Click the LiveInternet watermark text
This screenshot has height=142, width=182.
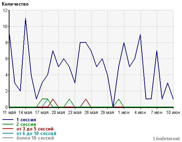[x=167, y=139]
